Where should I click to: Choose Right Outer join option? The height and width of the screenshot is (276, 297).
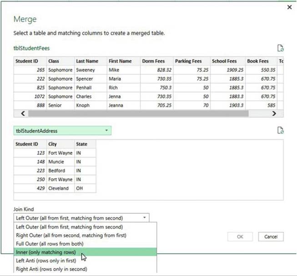71,235
